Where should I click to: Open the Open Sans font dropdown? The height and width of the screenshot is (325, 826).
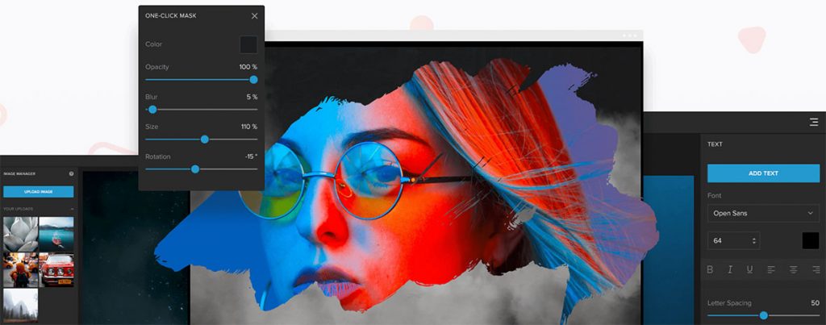763,214
